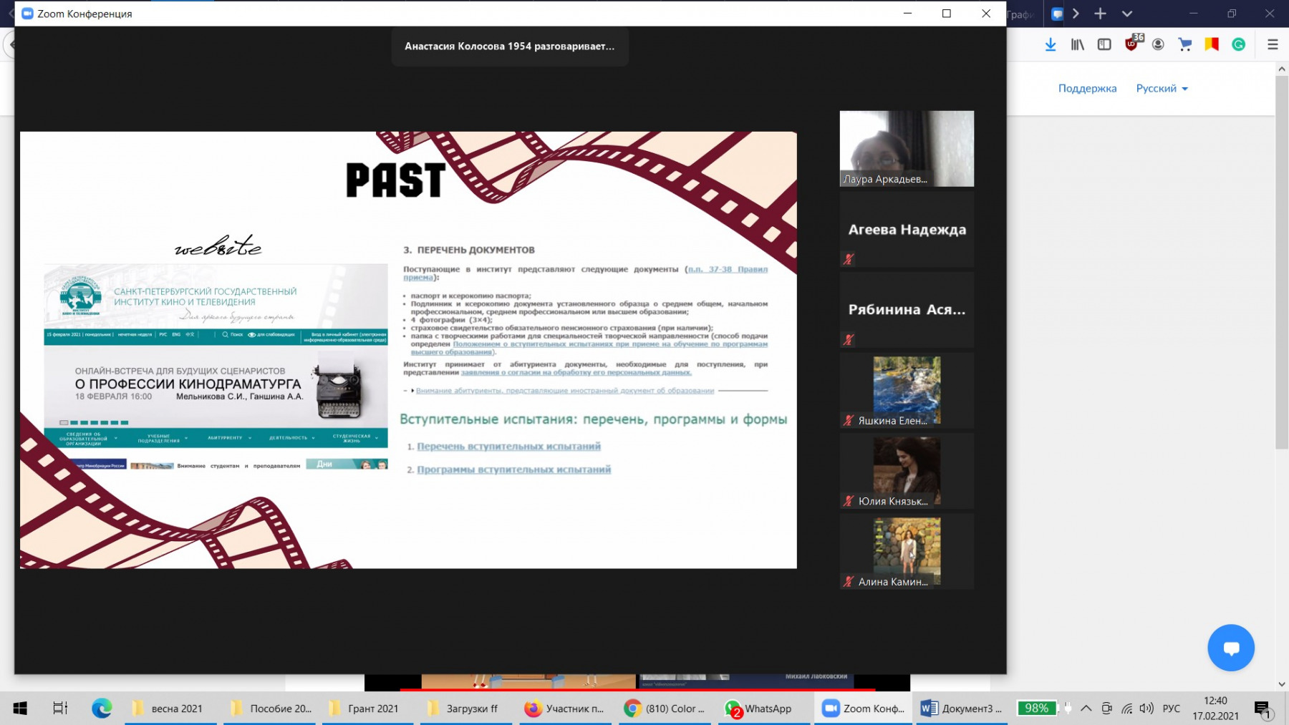Show hidden system tray icons
The image size is (1289, 725).
(x=1086, y=709)
